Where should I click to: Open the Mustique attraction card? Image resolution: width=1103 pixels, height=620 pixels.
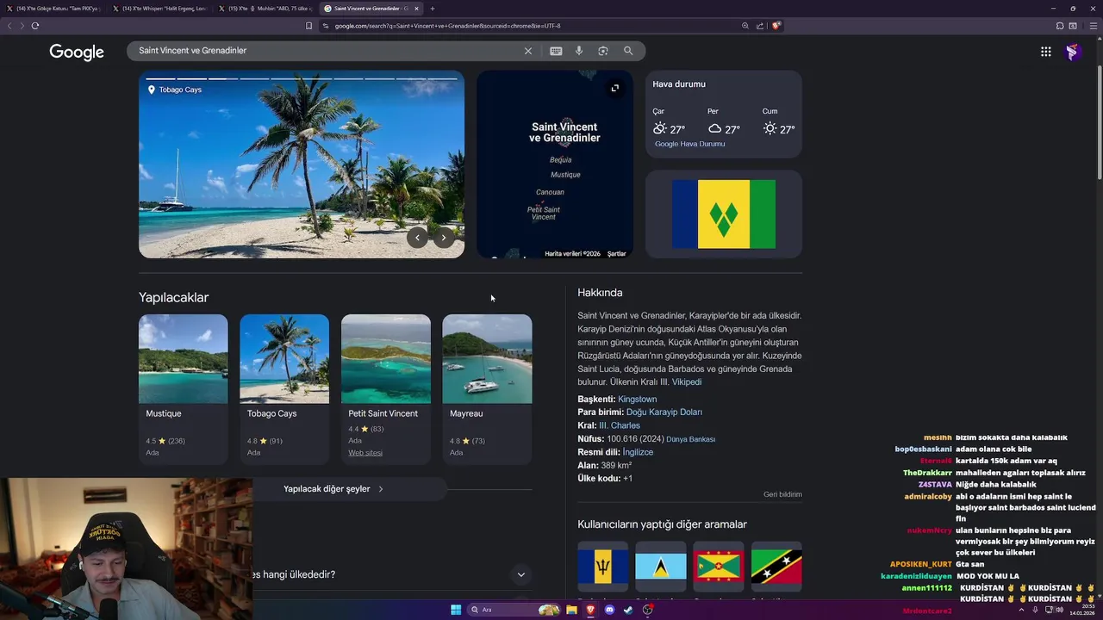(184, 389)
